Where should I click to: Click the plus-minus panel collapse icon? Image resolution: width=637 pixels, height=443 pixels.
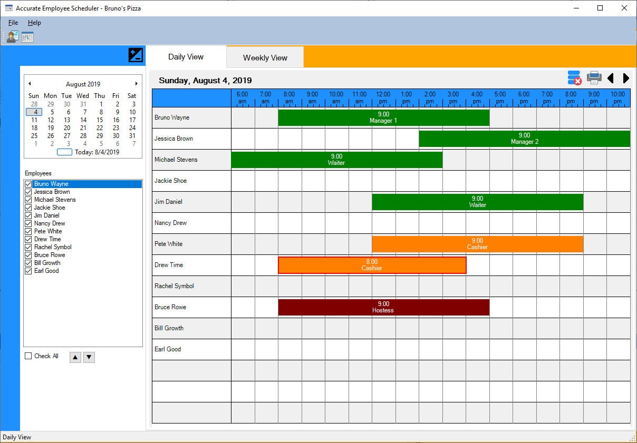(x=136, y=55)
